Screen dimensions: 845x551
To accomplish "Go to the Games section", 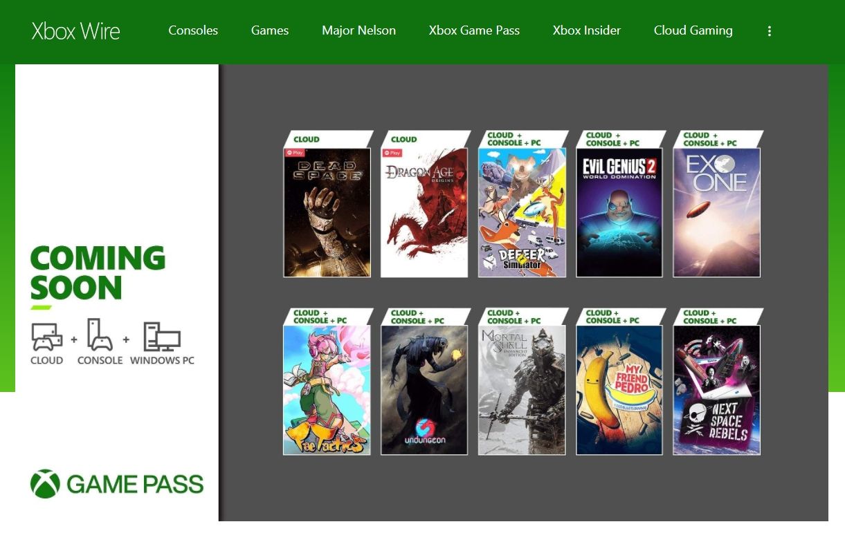I will 270,30.
